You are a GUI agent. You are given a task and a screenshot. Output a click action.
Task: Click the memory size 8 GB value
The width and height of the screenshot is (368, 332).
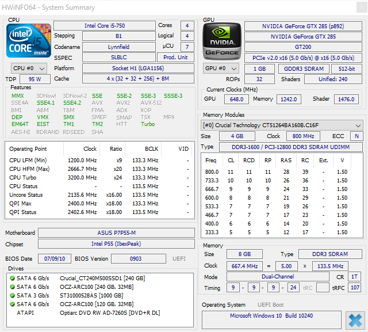point(244,254)
